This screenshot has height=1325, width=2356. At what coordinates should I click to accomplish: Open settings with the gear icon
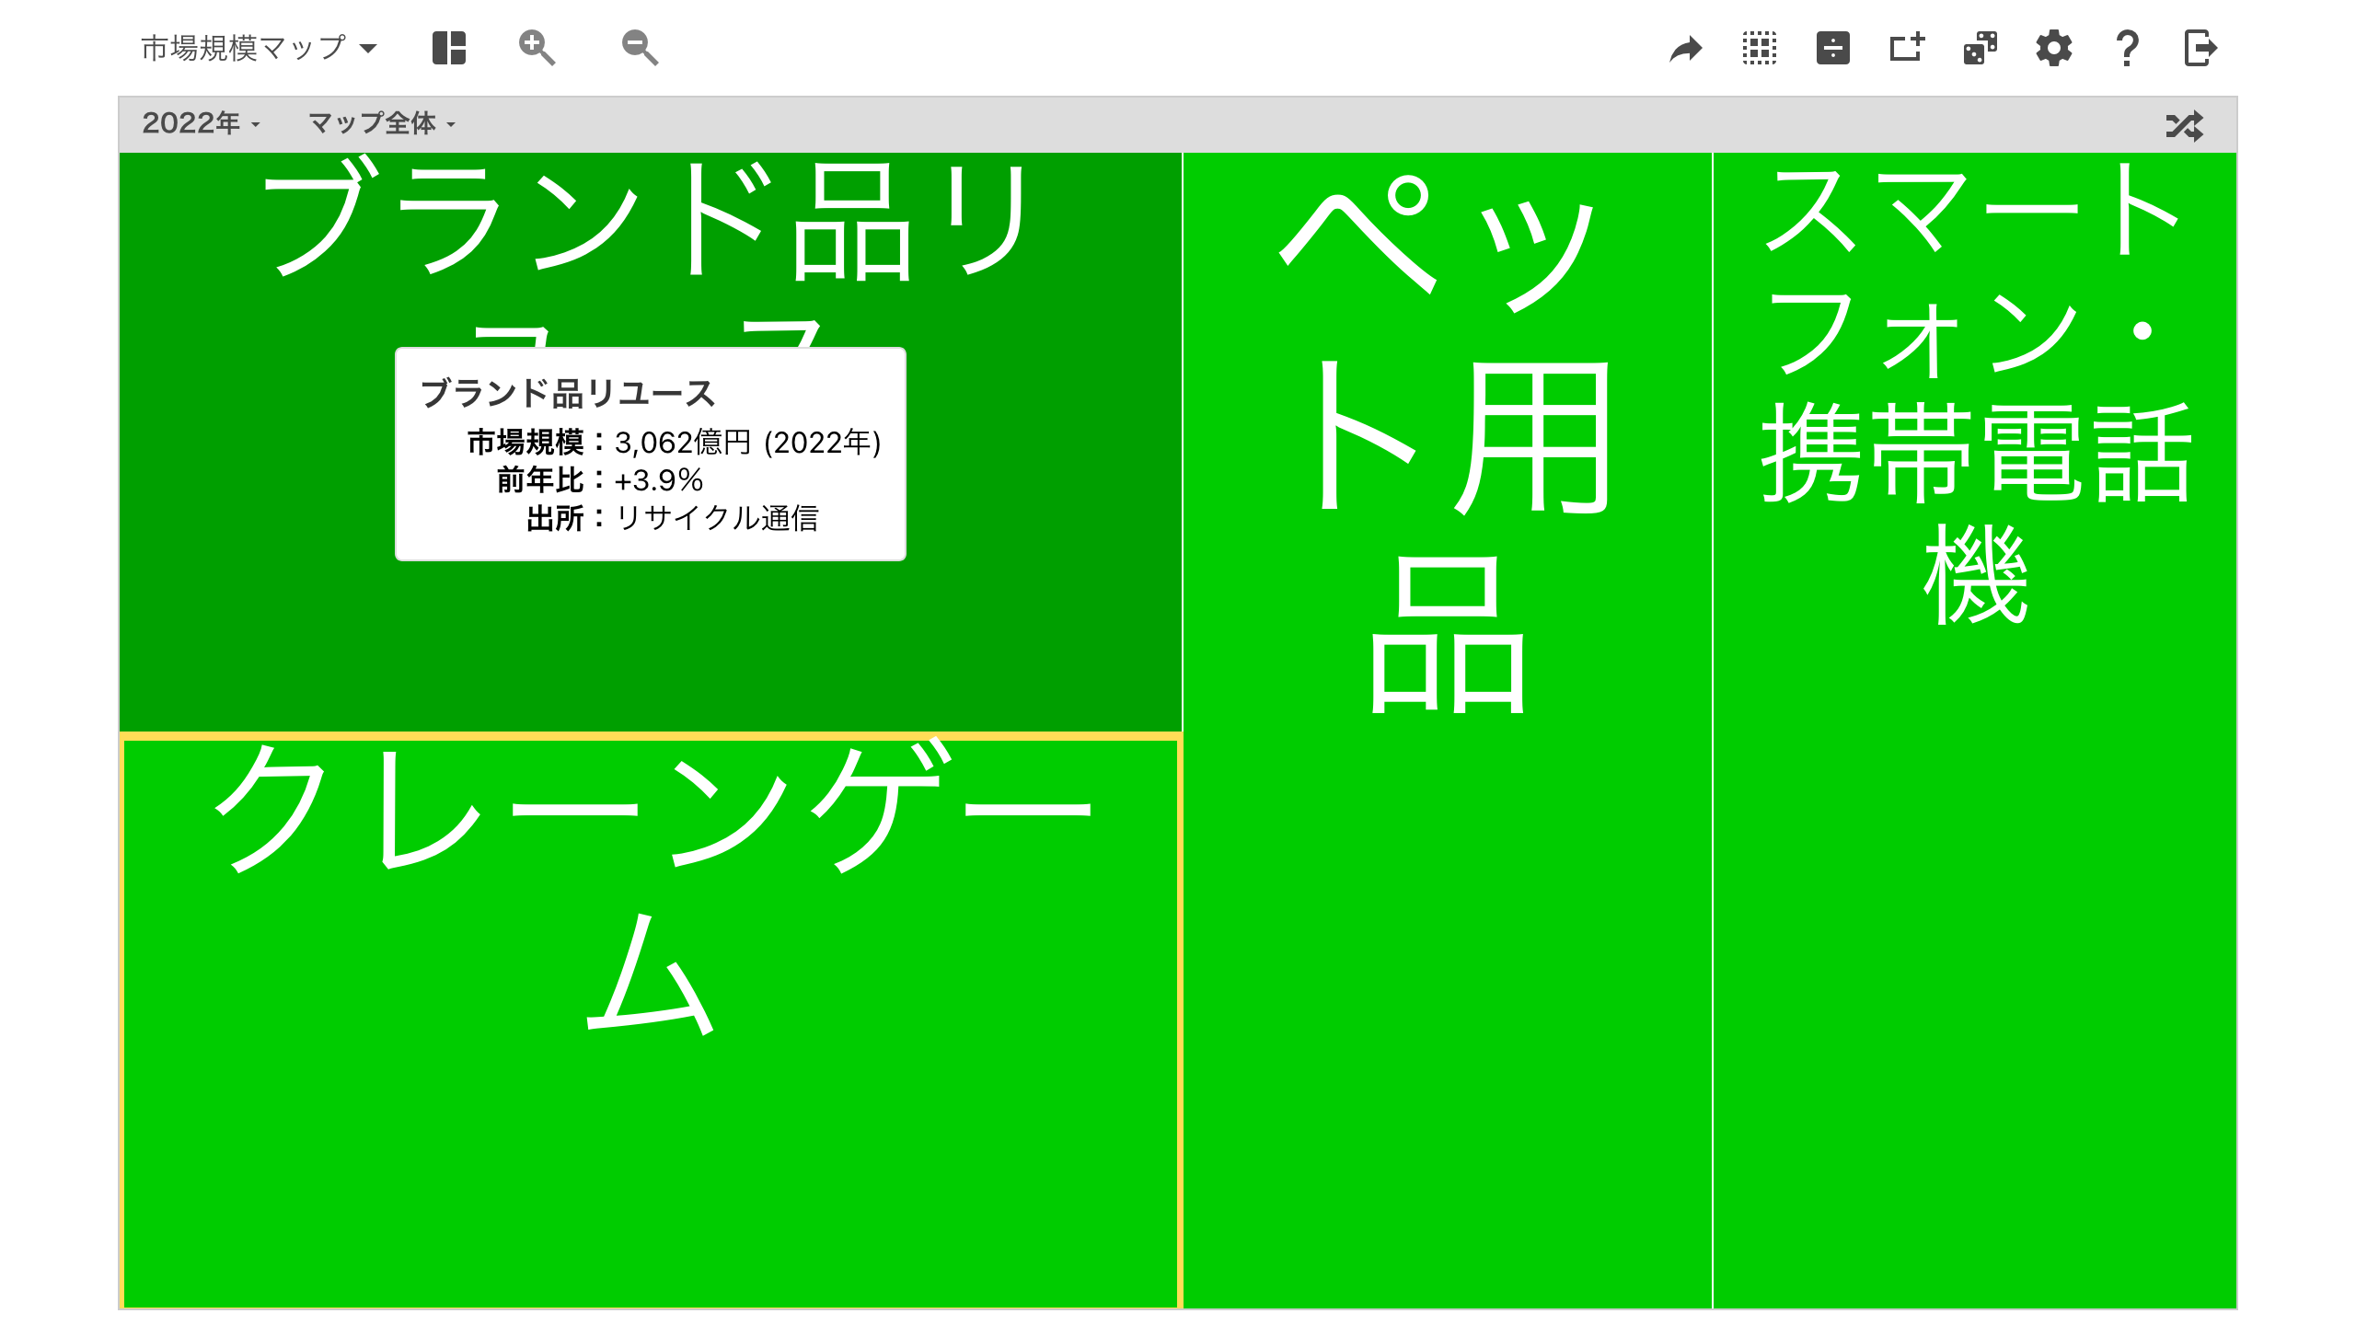pos(2054,48)
